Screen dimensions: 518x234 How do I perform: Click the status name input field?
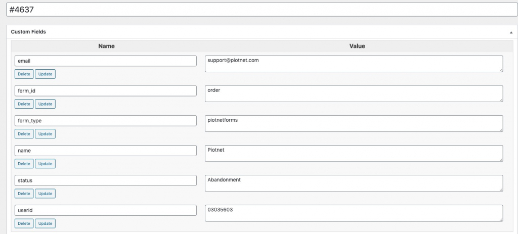105,180
